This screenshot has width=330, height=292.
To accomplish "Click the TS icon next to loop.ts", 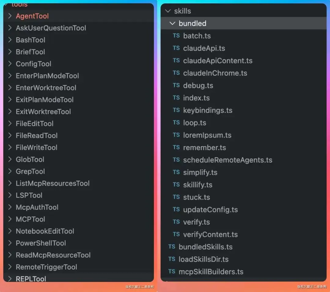I will point(176,123).
